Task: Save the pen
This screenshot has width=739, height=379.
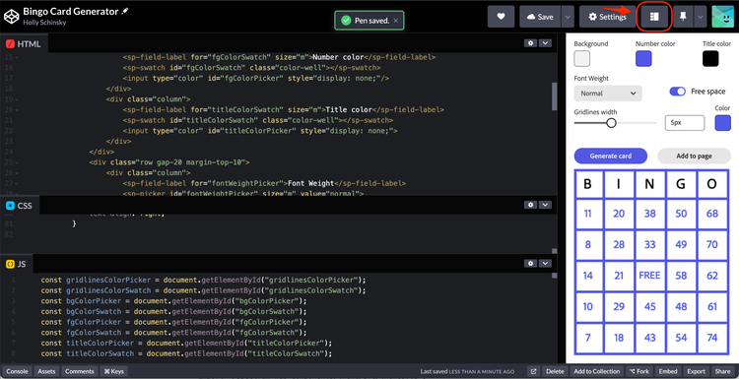Action: click(x=540, y=17)
